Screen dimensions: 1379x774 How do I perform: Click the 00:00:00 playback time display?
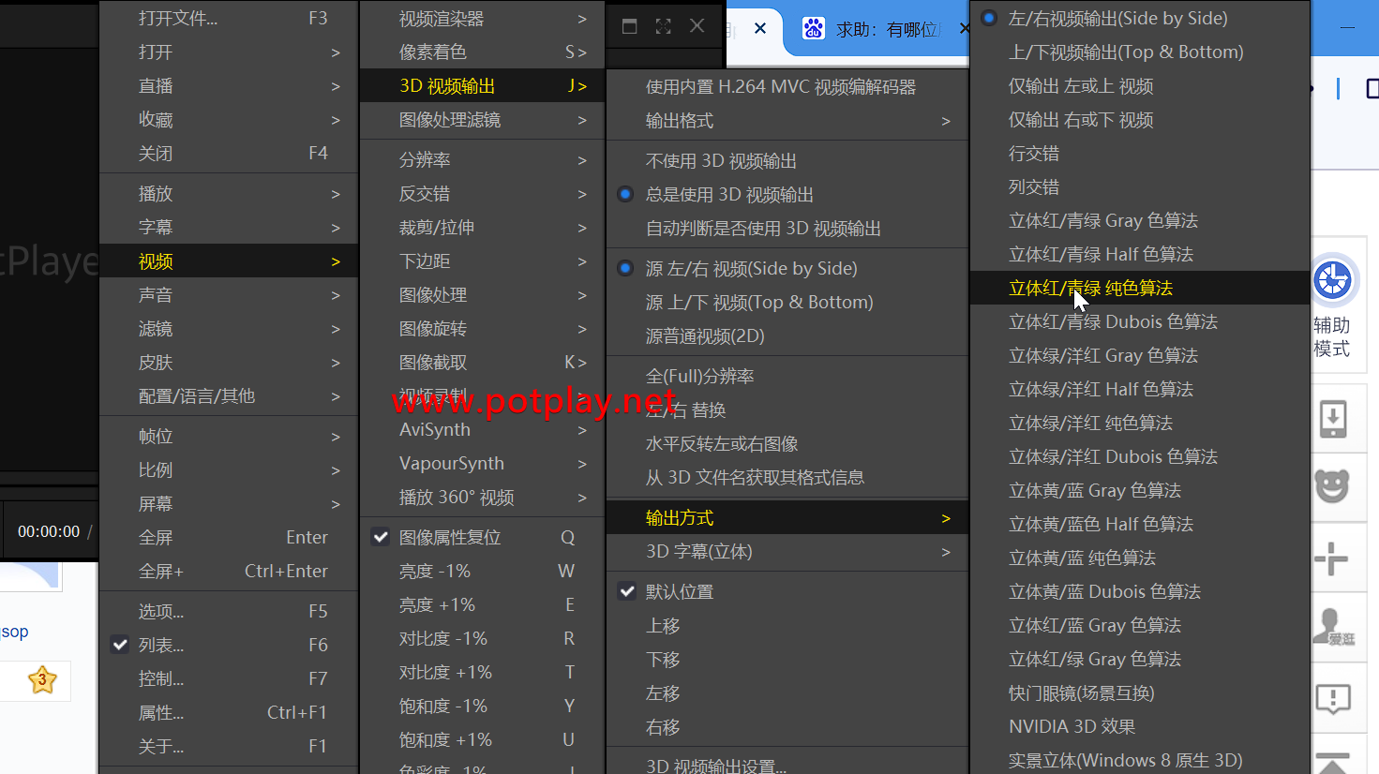(49, 531)
